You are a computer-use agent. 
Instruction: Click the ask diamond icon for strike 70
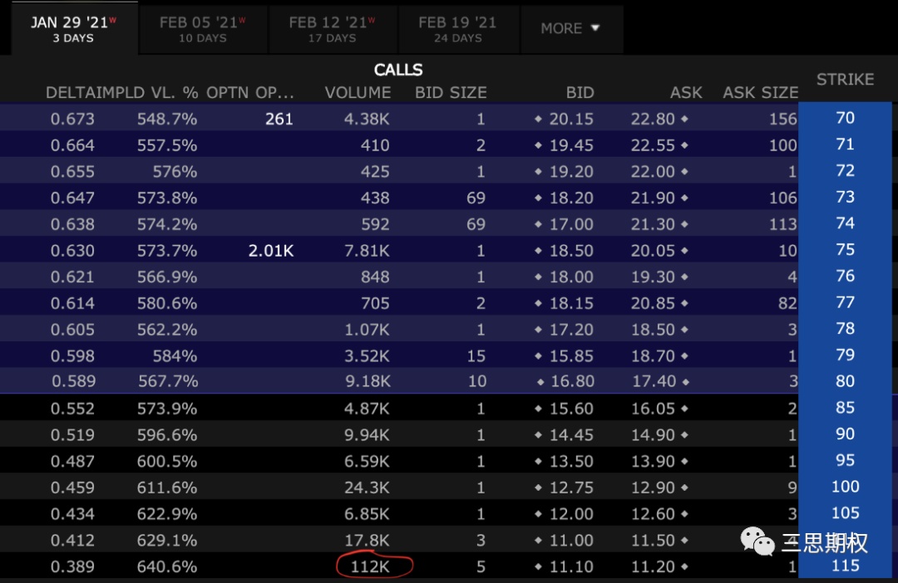(x=684, y=119)
